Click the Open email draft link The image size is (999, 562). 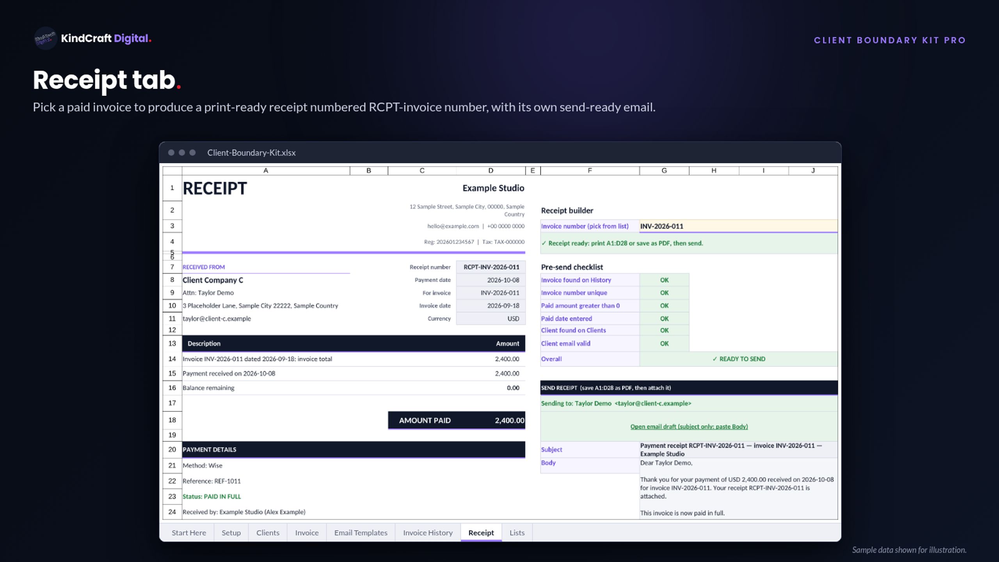click(x=689, y=427)
